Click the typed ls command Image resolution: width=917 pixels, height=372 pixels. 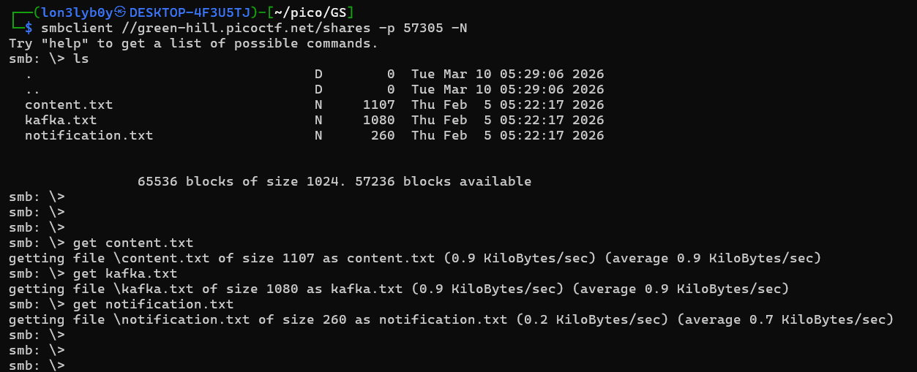tap(81, 58)
